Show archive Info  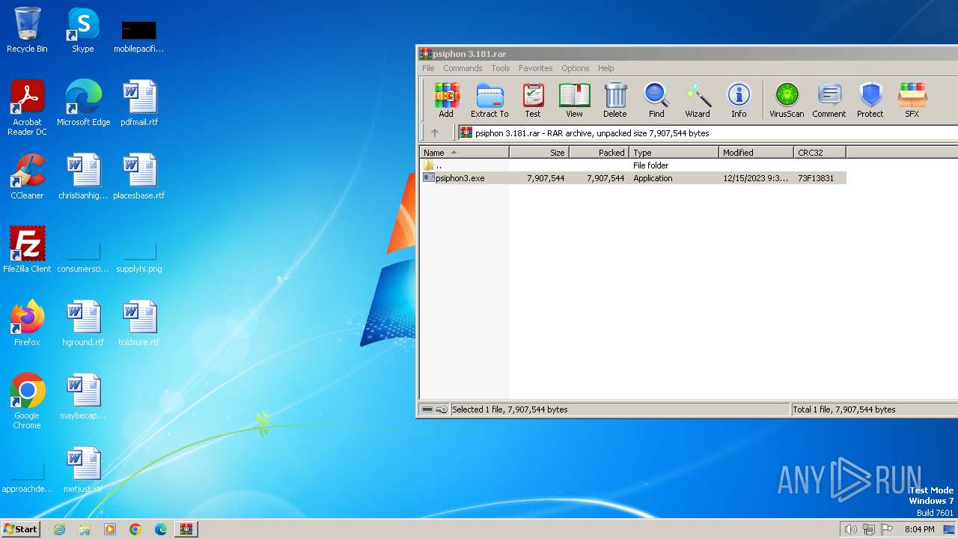click(739, 100)
